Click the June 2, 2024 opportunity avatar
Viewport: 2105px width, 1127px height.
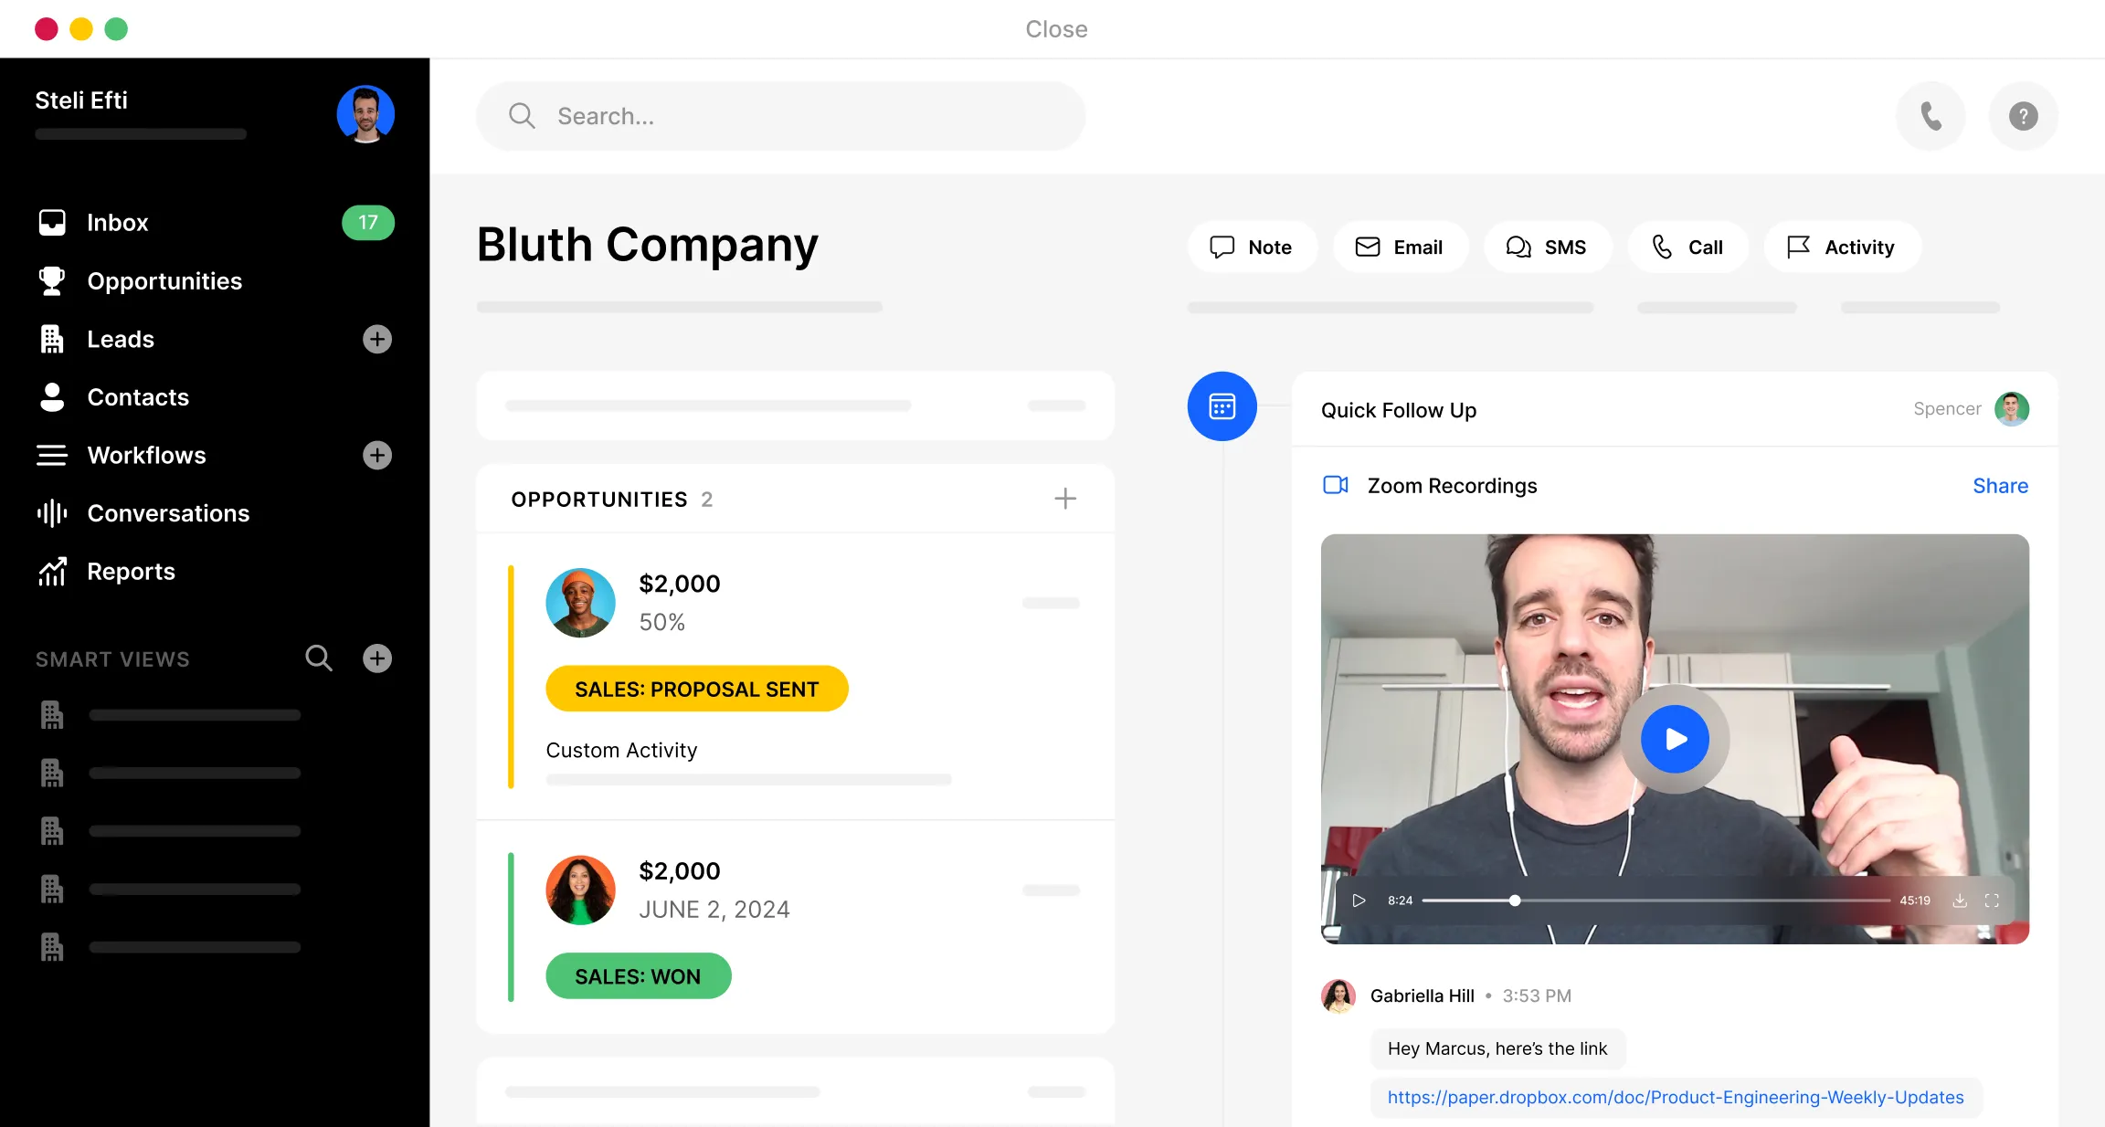(x=580, y=890)
